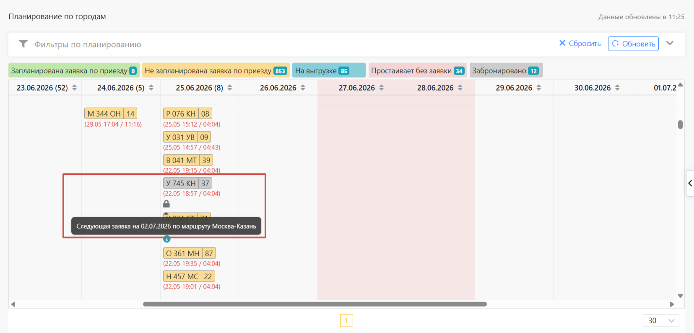Expand the filters panel chevron

[x=670, y=43]
